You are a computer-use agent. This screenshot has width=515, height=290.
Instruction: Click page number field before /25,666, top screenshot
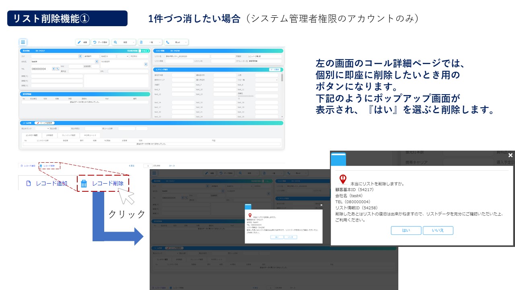[x=148, y=166]
